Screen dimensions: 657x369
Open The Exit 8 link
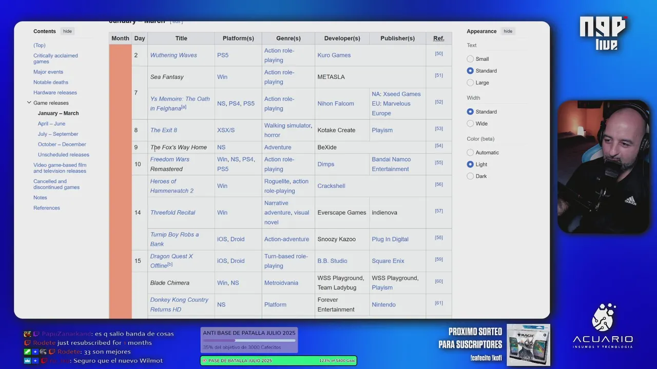pyautogui.click(x=164, y=130)
